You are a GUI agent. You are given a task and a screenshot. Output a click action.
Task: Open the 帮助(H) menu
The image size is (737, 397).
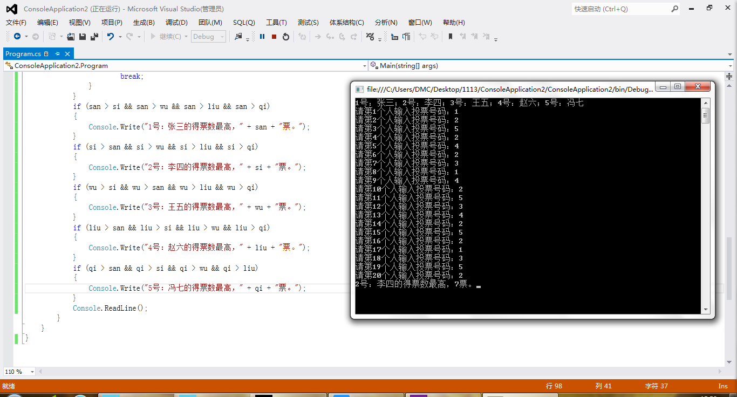(454, 23)
